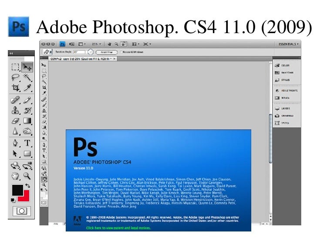Click the Photoshop CS4 splash screen
317x238 pixels.
click(158, 180)
